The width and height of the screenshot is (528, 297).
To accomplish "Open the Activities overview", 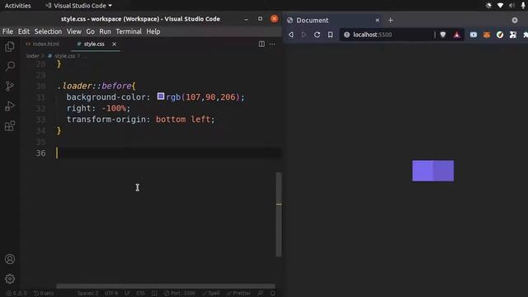I will pos(18,6).
